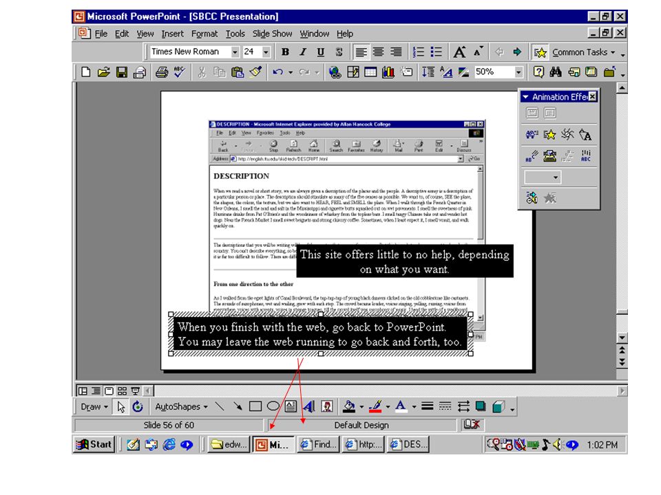Open the Slide Show menu
This screenshot has width=661, height=495.
tap(273, 34)
